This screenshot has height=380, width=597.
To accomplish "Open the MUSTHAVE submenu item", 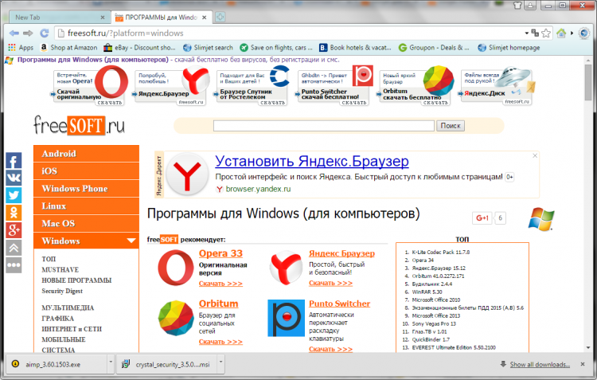I will pyautogui.click(x=60, y=270).
